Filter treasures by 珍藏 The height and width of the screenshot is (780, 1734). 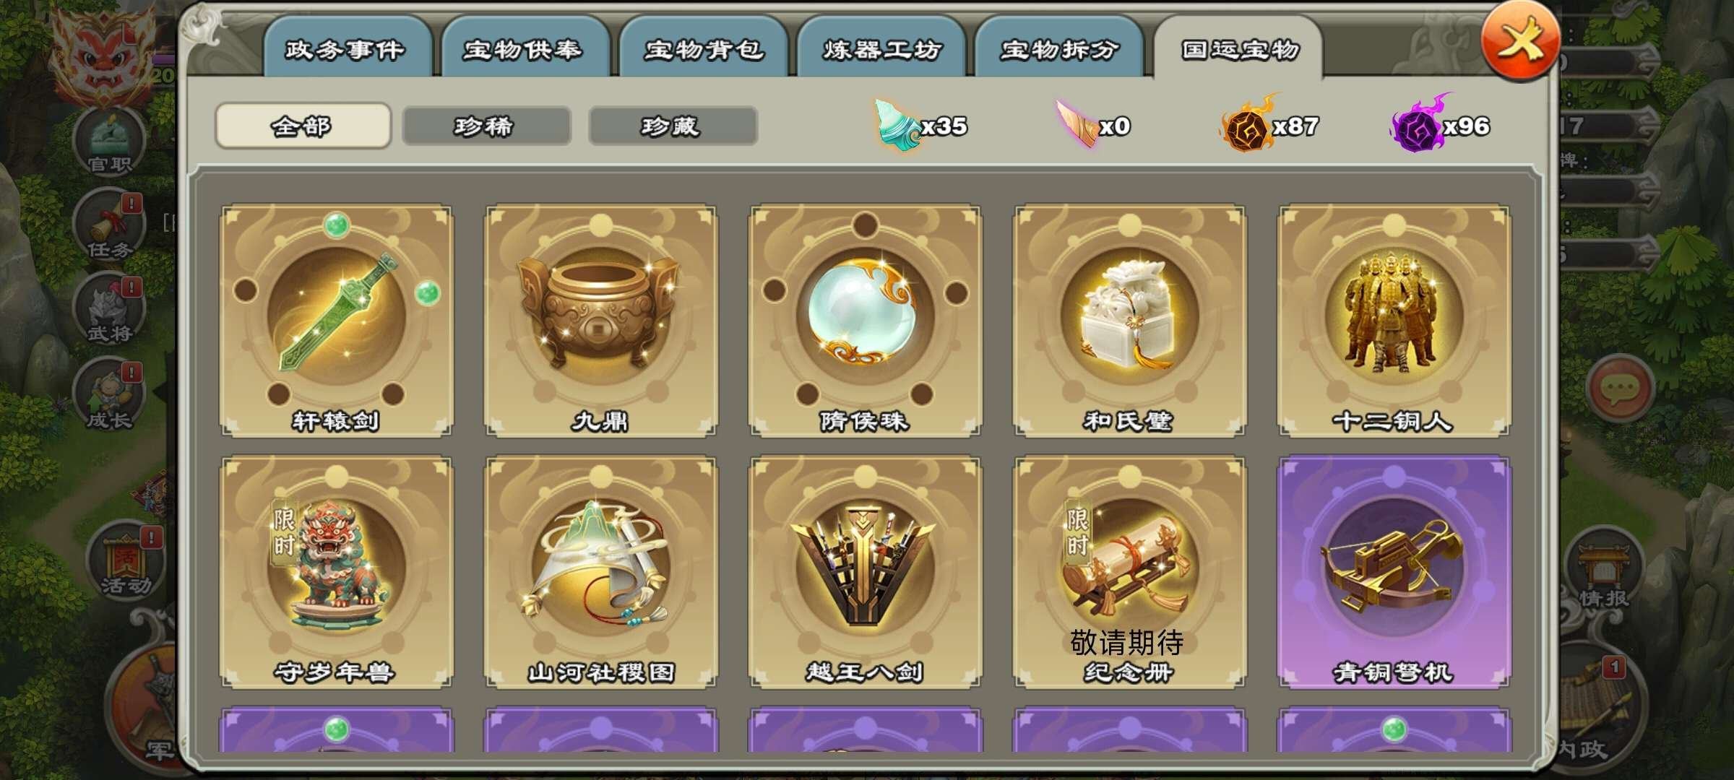coord(673,126)
